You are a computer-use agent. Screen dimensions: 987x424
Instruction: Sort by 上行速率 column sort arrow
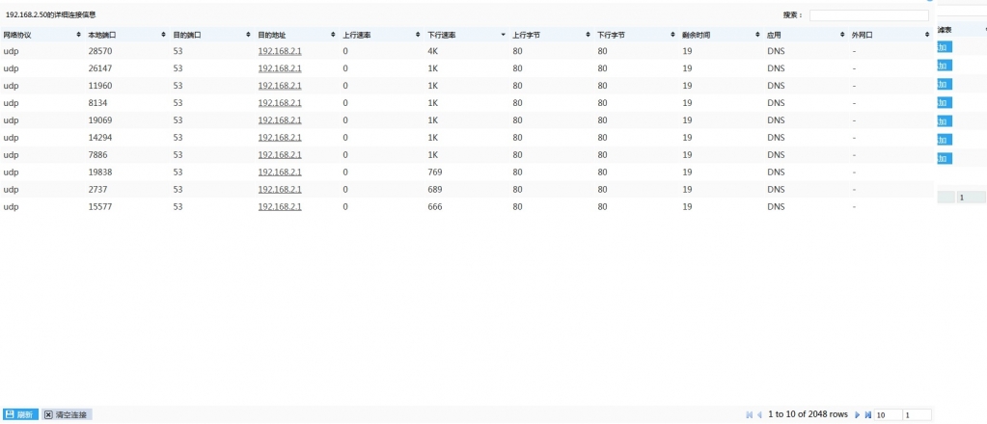tap(418, 36)
